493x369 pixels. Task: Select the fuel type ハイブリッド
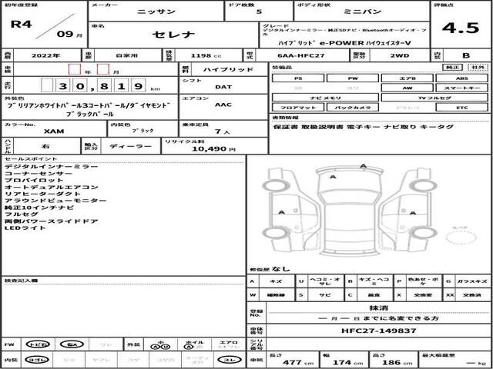tap(228, 70)
